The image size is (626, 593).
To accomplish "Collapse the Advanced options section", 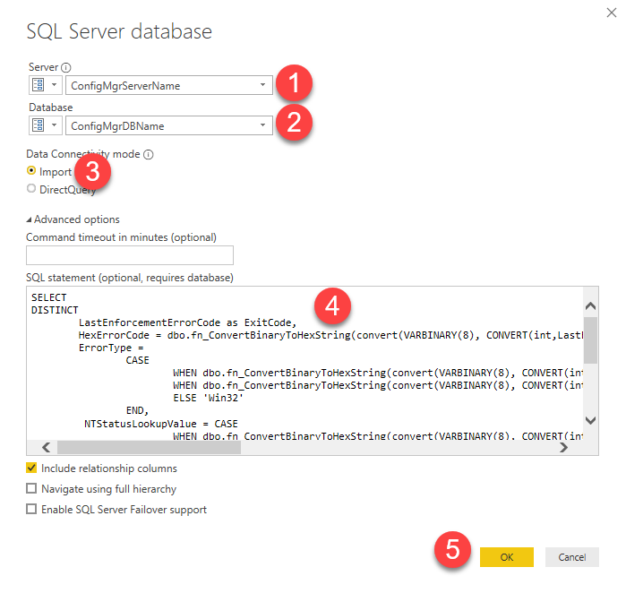I will coord(30,219).
